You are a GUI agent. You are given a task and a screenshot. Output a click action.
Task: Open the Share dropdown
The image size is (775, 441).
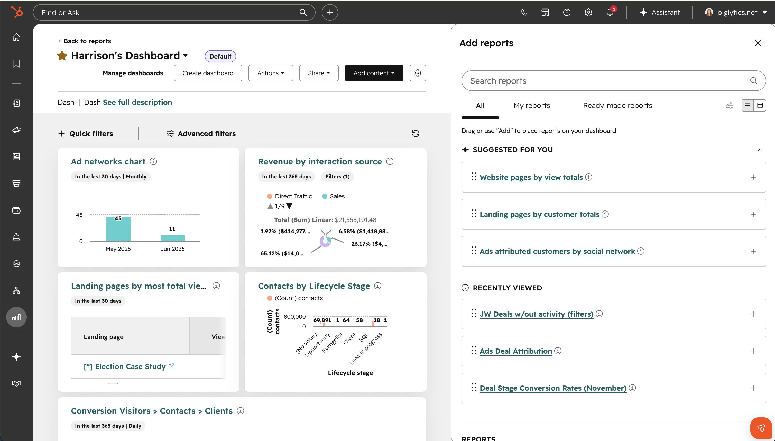[x=319, y=73]
